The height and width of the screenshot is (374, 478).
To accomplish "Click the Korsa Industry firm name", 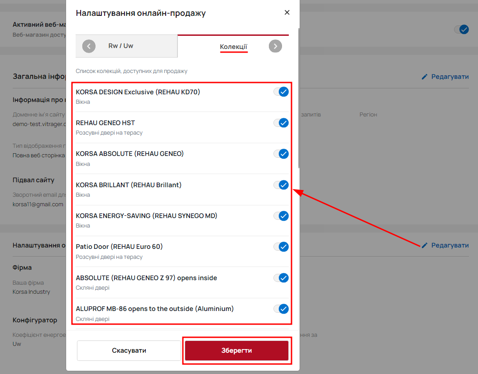I will (x=31, y=291).
